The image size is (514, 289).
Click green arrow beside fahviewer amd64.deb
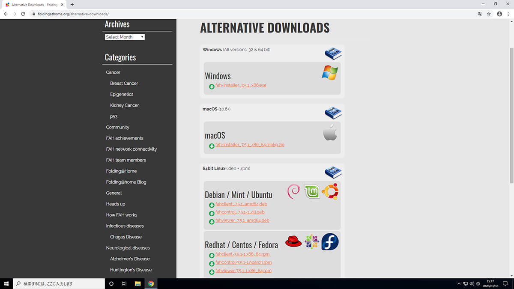(212, 221)
